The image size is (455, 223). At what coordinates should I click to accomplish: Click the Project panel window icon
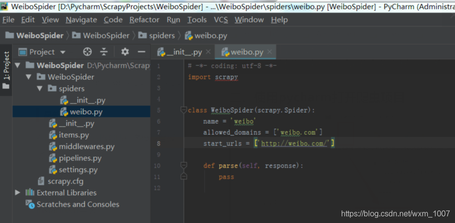(22, 52)
